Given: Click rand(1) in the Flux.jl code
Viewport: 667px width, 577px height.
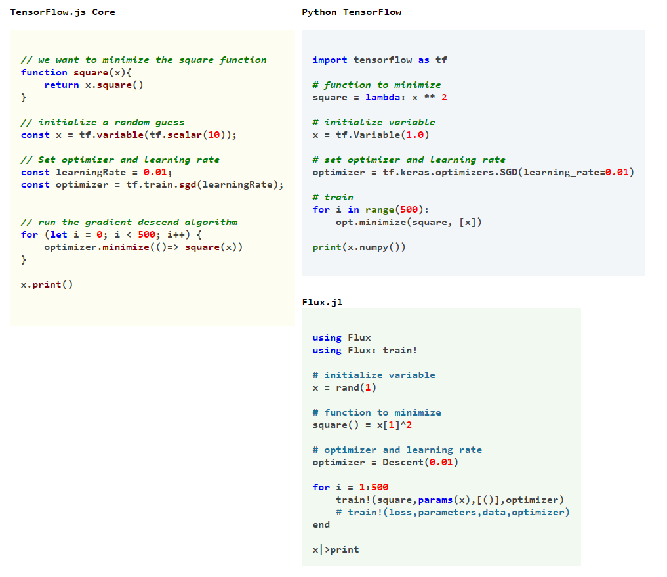Looking at the screenshot, I should click(346, 387).
